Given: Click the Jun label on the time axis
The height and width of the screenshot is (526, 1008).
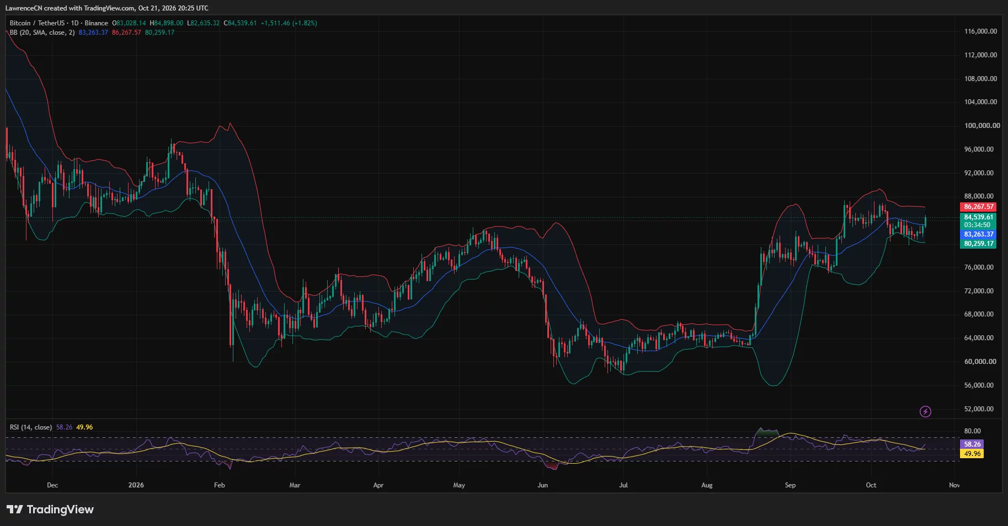Looking at the screenshot, I should (542, 485).
